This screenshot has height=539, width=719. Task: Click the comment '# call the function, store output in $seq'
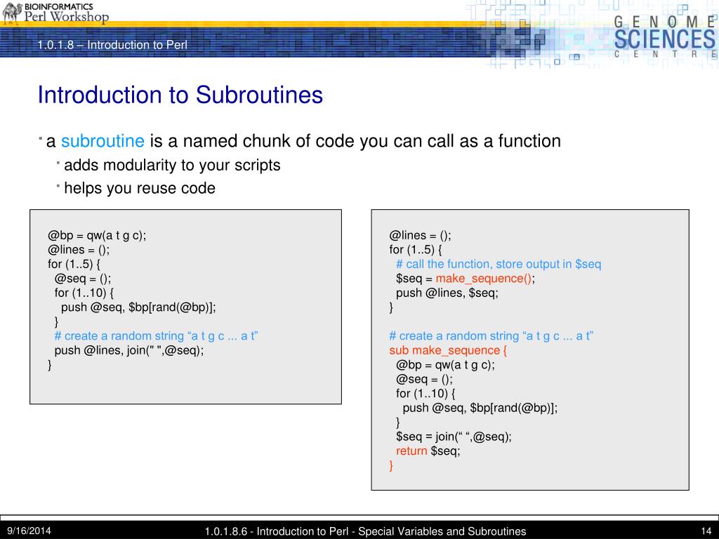(x=499, y=264)
